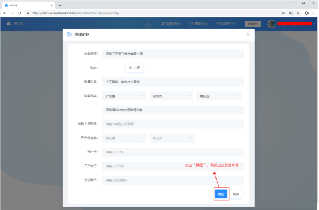Open the 深圳市 city dropdown
319x210 pixels.
tap(171, 96)
